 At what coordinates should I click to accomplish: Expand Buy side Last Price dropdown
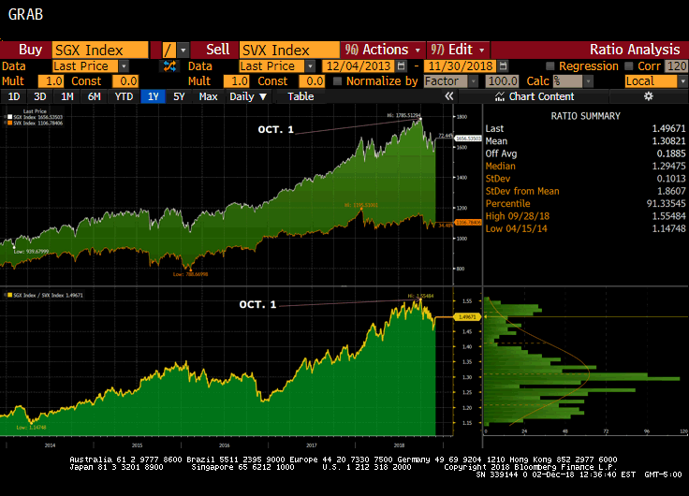click(x=124, y=66)
